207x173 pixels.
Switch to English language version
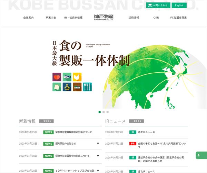[x=179, y=5]
